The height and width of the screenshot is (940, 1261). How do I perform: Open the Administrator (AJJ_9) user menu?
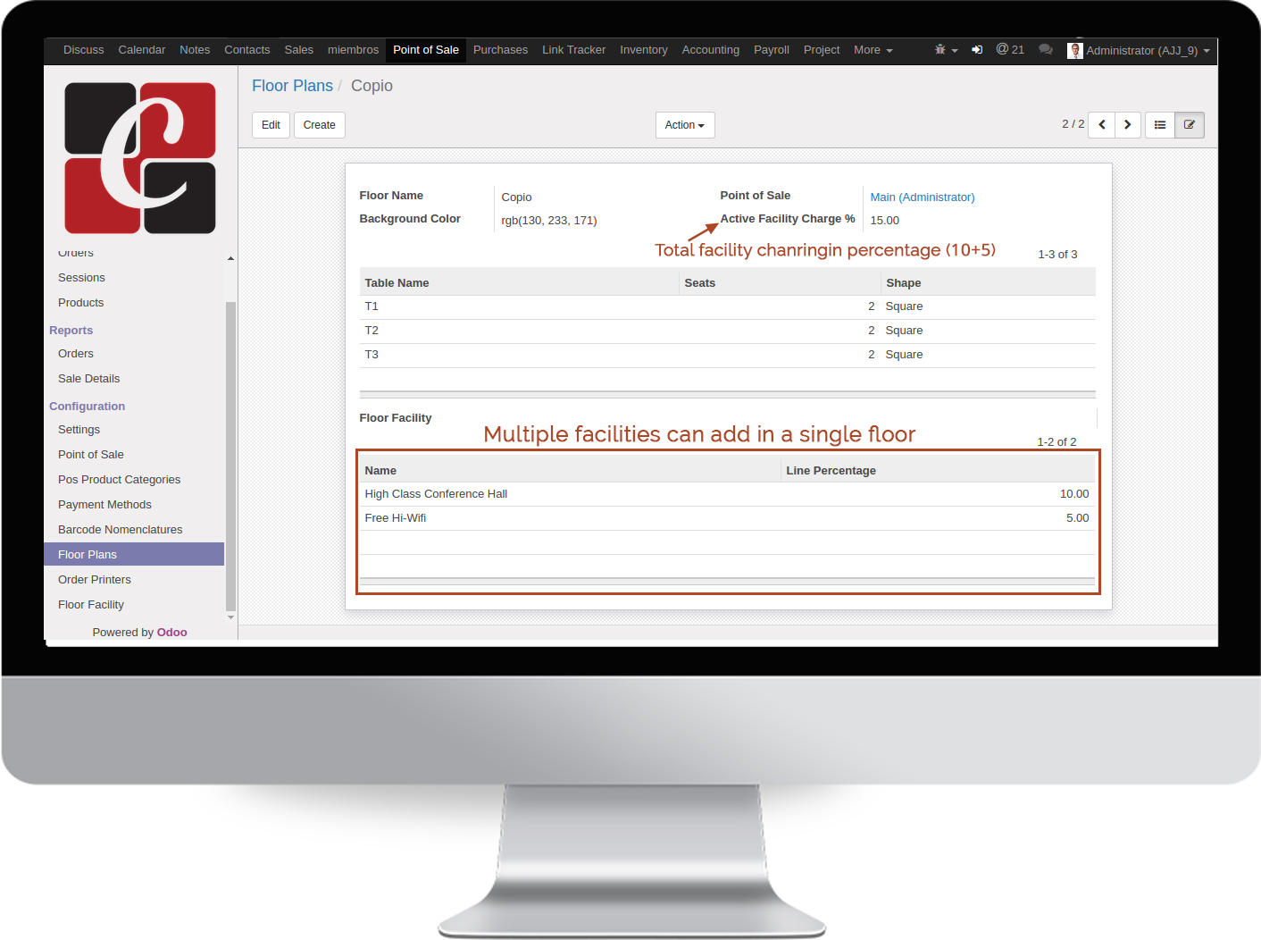[x=1148, y=51]
